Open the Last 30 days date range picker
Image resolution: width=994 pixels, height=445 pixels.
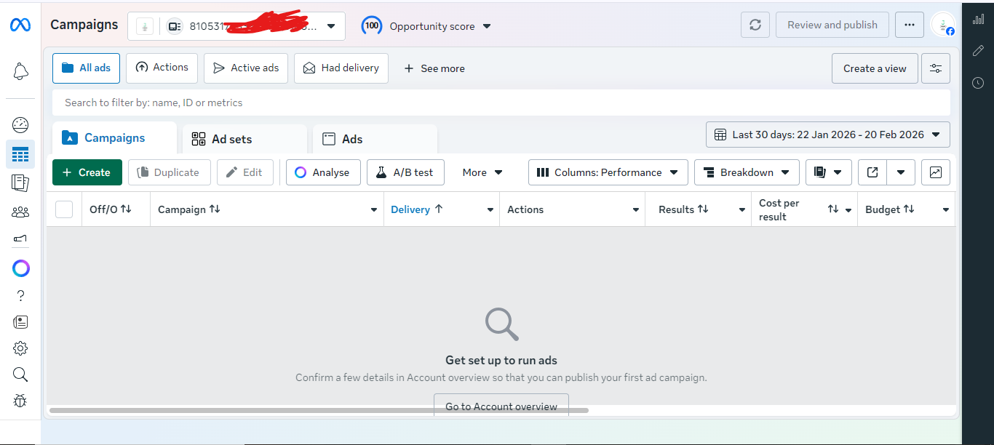pyautogui.click(x=827, y=135)
